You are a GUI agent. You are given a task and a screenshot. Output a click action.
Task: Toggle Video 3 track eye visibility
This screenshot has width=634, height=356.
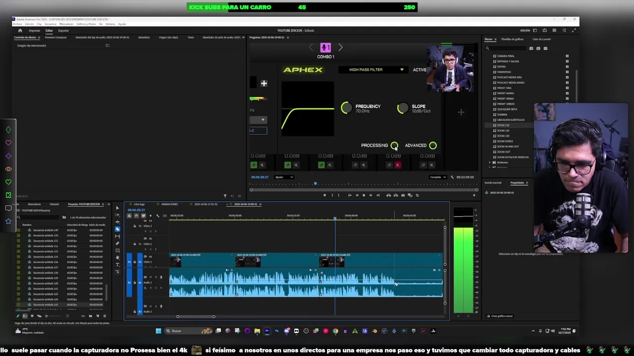[x=151, y=221]
